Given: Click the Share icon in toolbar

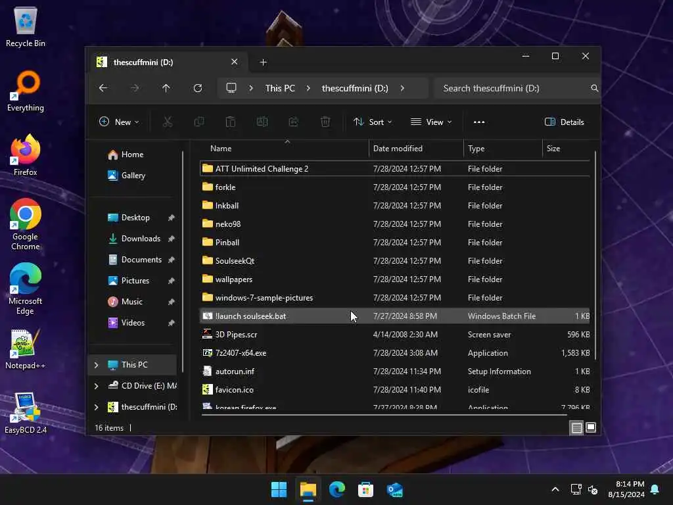Looking at the screenshot, I should point(294,122).
